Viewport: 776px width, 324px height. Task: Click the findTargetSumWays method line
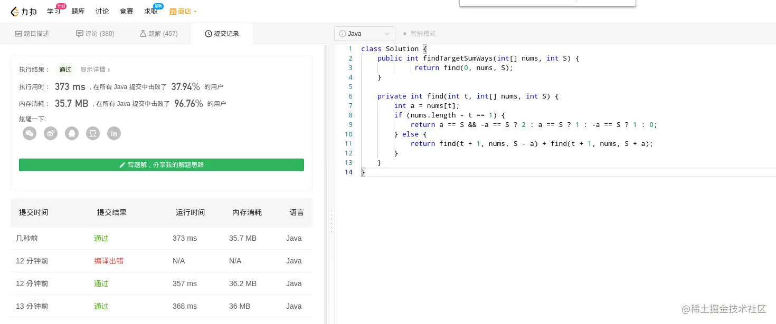pos(478,58)
